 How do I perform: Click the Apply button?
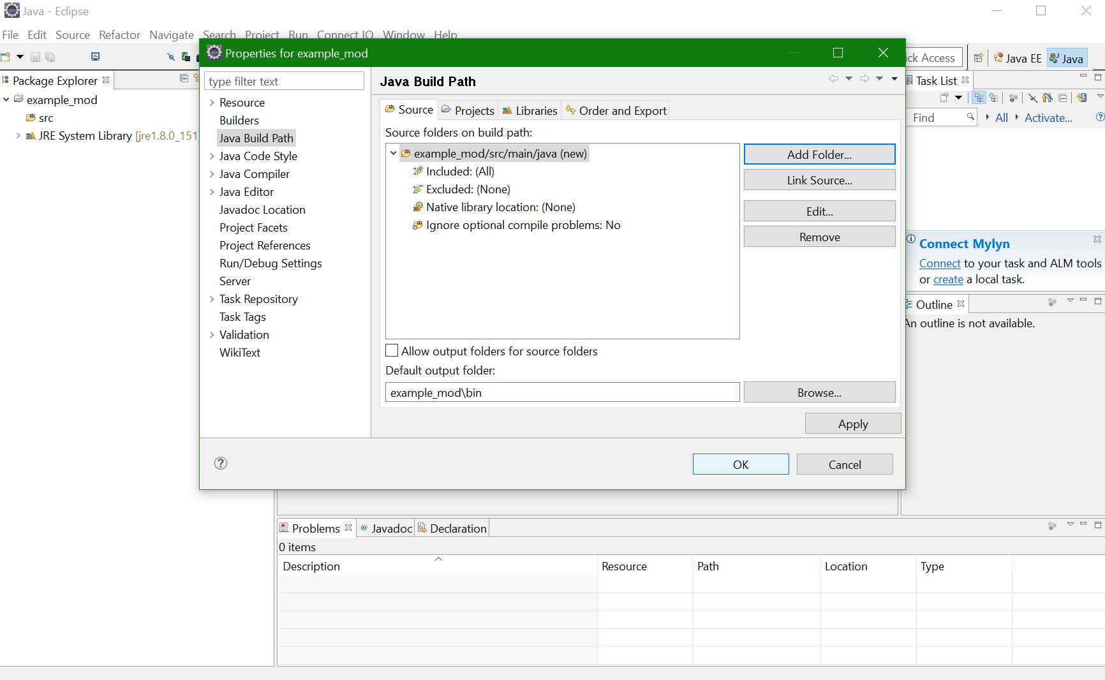(x=853, y=424)
